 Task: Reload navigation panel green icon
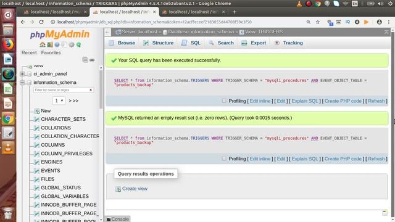point(79,44)
